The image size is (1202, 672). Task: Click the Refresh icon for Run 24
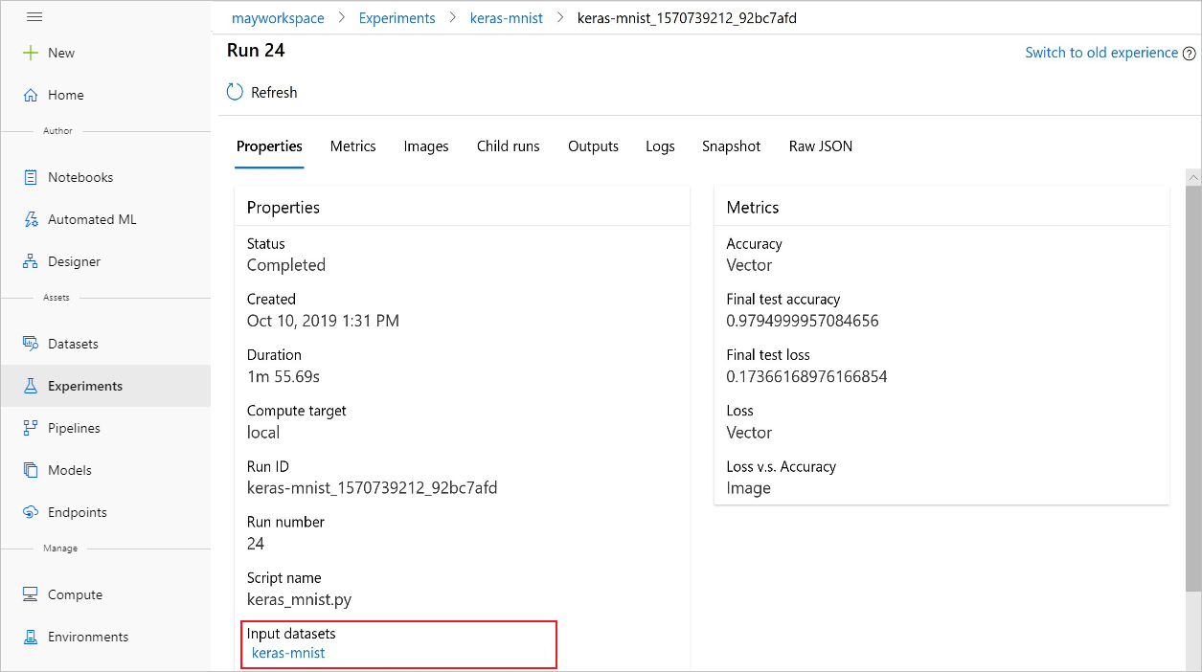click(235, 91)
